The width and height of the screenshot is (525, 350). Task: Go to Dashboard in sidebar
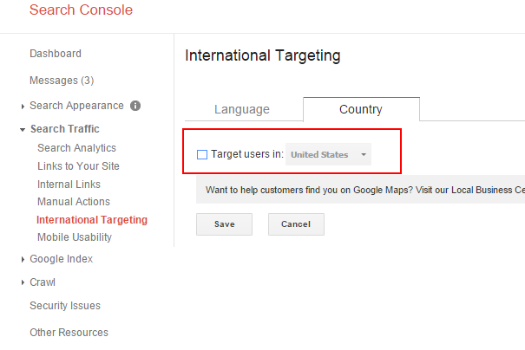[x=56, y=54]
